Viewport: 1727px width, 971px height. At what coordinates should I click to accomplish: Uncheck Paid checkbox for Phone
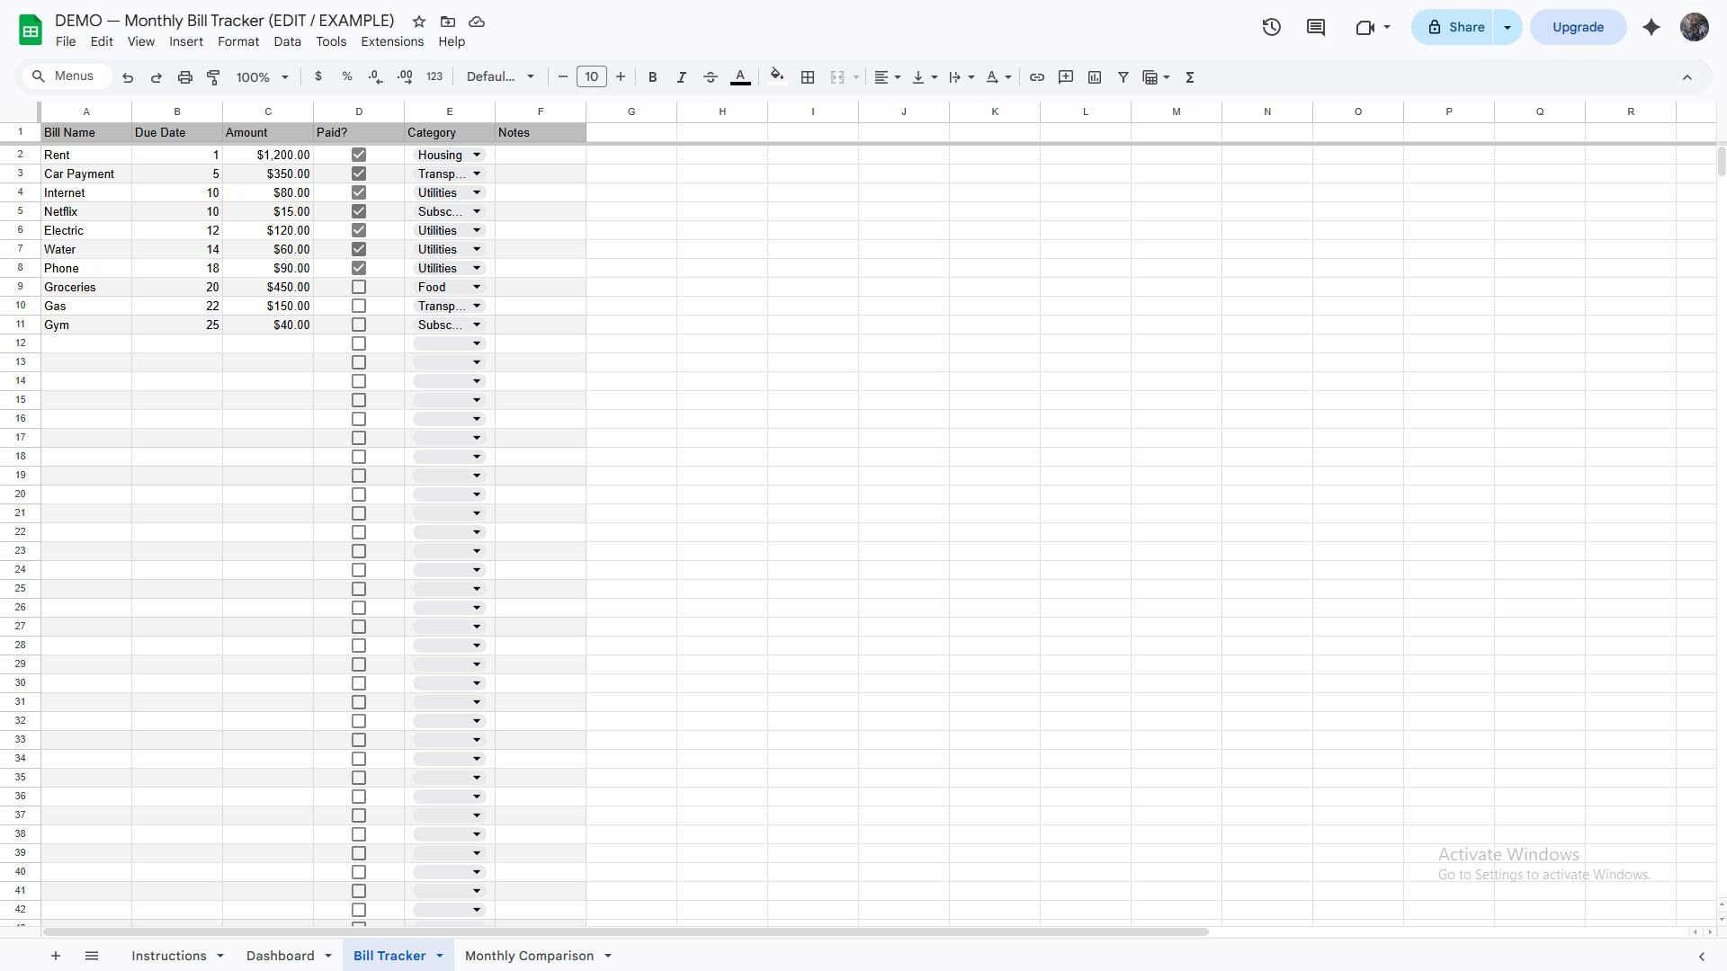pos(359,268)
